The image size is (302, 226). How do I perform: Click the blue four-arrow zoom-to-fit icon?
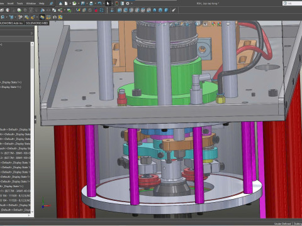[101, 10]
